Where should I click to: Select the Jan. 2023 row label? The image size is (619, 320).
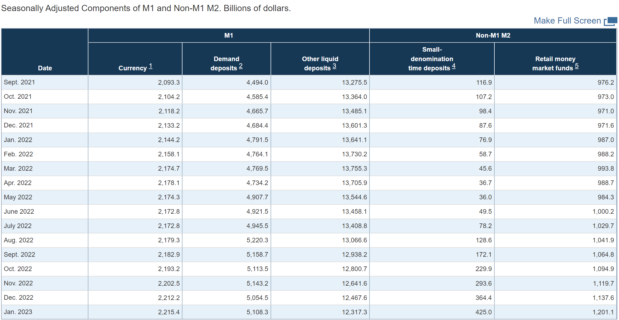pos(18,312)
